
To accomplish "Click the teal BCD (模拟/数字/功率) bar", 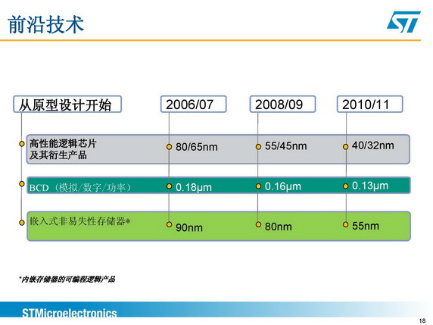I will tap(219, 185).
